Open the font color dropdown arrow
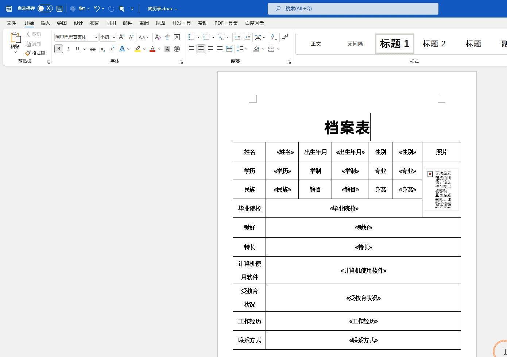Image resolution: width=507 pixels, height=357 pixels. (159, 49)
